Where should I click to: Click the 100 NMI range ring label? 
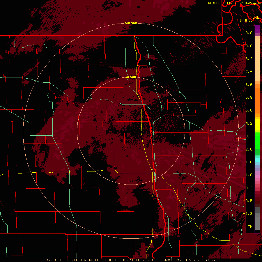[x=131, y=23]
